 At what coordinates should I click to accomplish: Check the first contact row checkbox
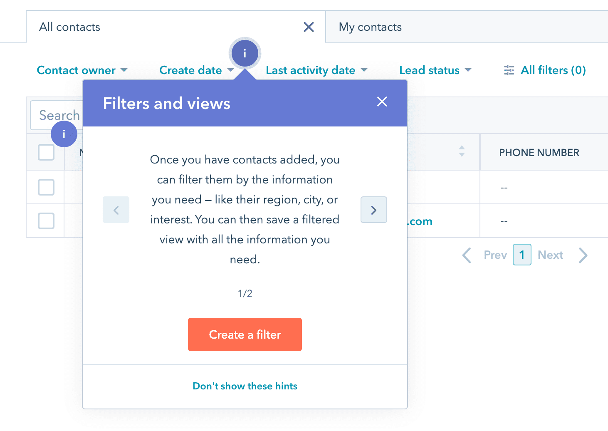coord(46,187)
